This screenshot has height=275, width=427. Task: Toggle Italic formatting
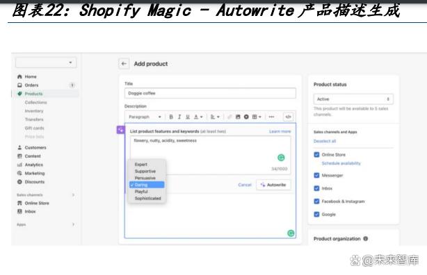(179, 117)
